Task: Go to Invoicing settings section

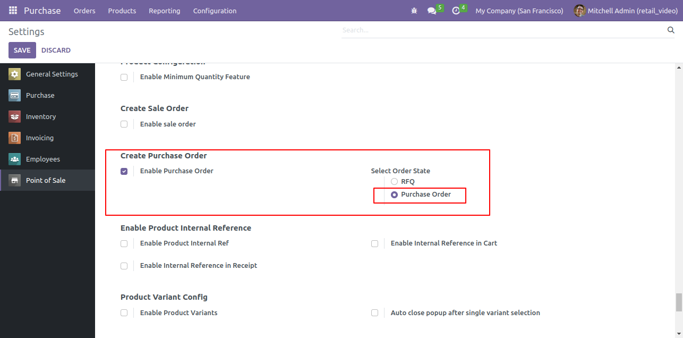Action: (47, 138)
